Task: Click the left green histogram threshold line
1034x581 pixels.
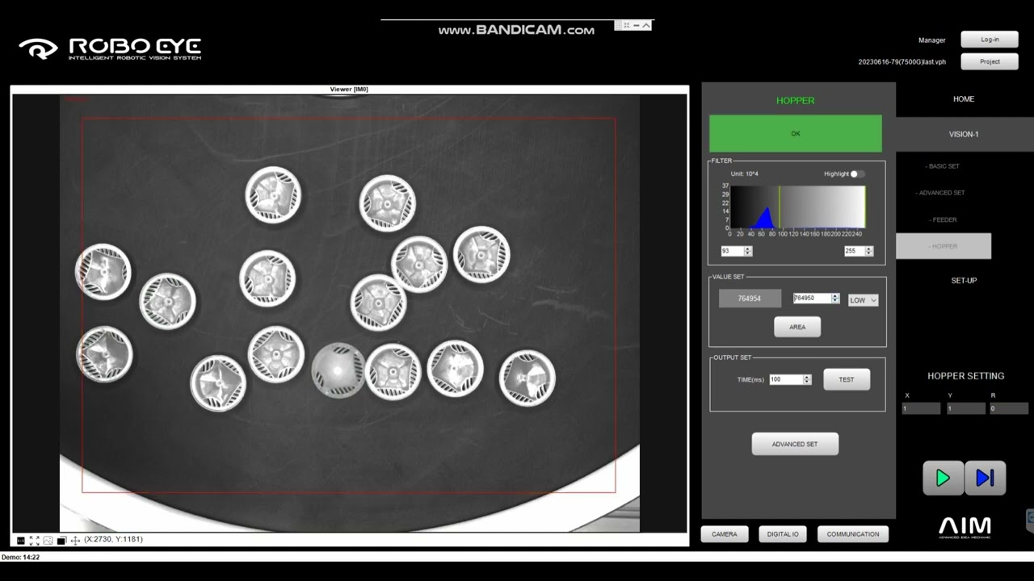Action: pos(780,207)
